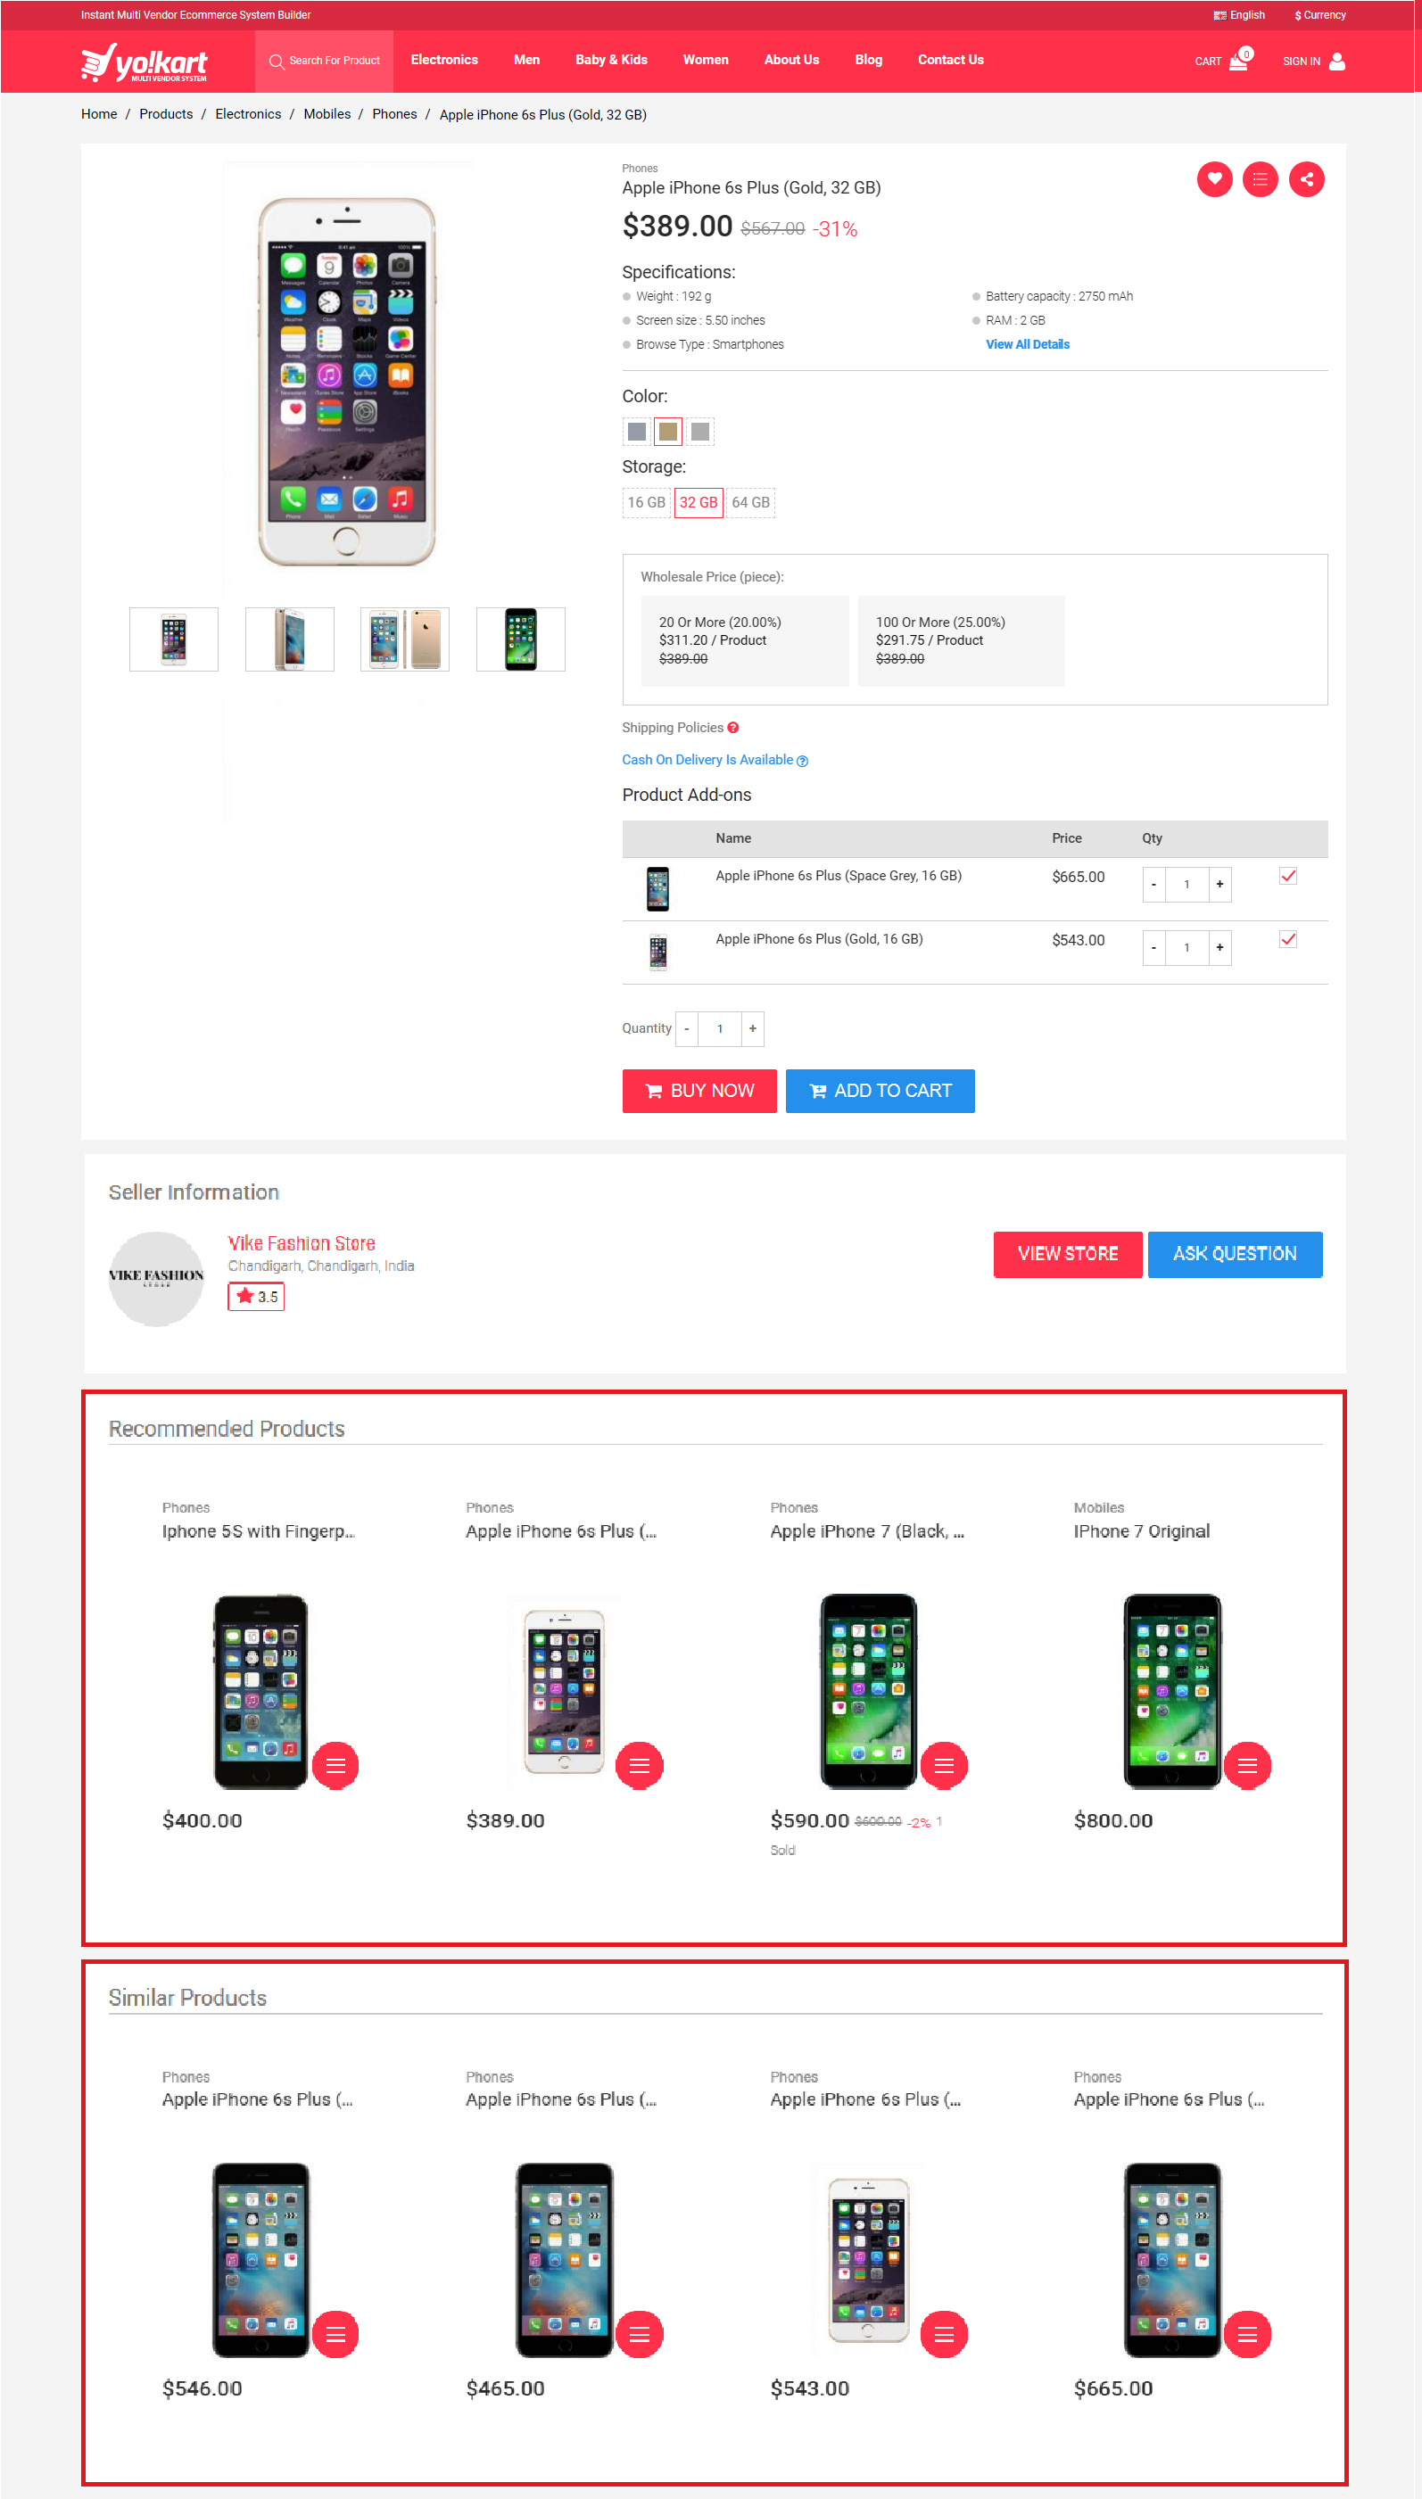The width and height of the screenshot is (1422, 2499).
Task: Click the share icon near product title
Action: 1306,178
